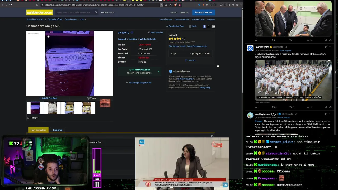Screen dimensions: 338x190
Task: Close overlay with the white X
Action: [218, 66]
